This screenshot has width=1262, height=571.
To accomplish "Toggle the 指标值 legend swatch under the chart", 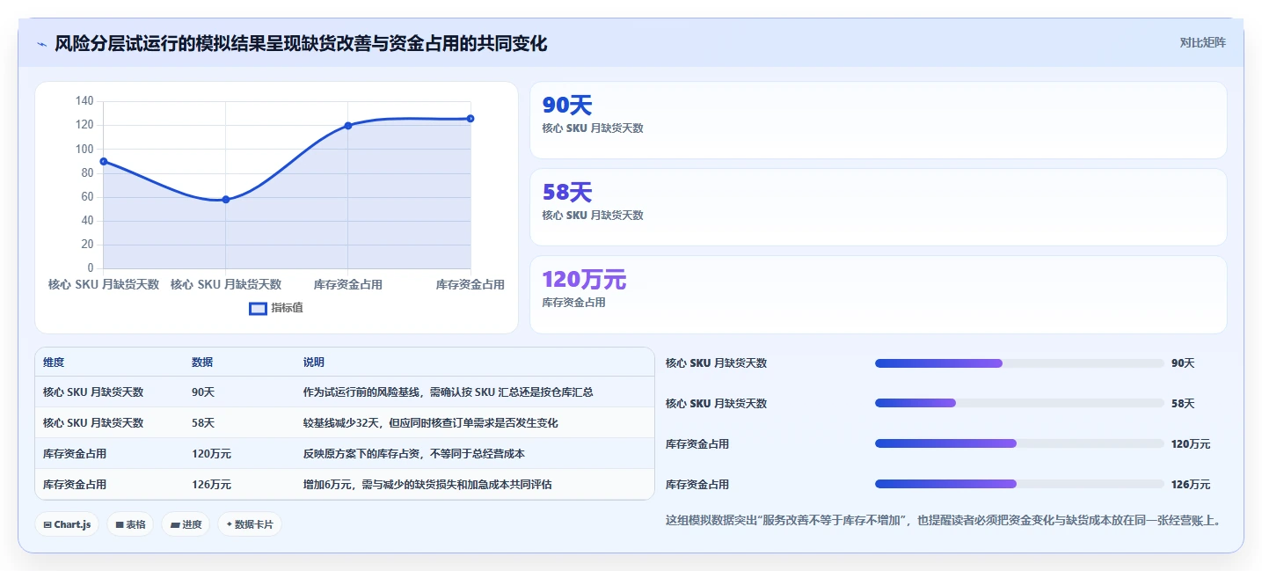I will 258,308.
